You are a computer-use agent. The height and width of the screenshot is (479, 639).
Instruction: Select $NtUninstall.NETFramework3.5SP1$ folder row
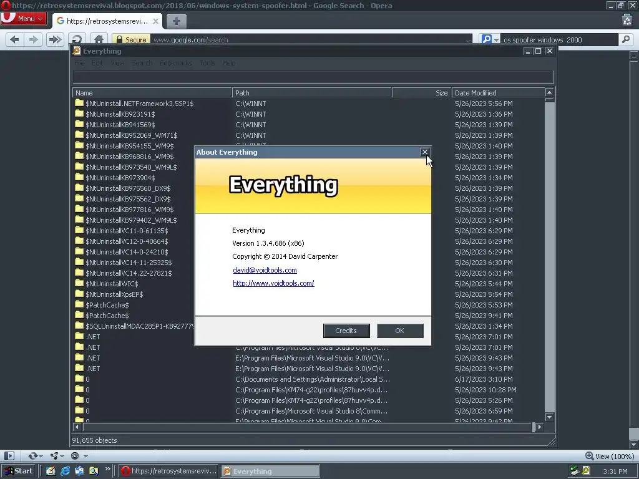pyautogui.click(x=309, y=104)
